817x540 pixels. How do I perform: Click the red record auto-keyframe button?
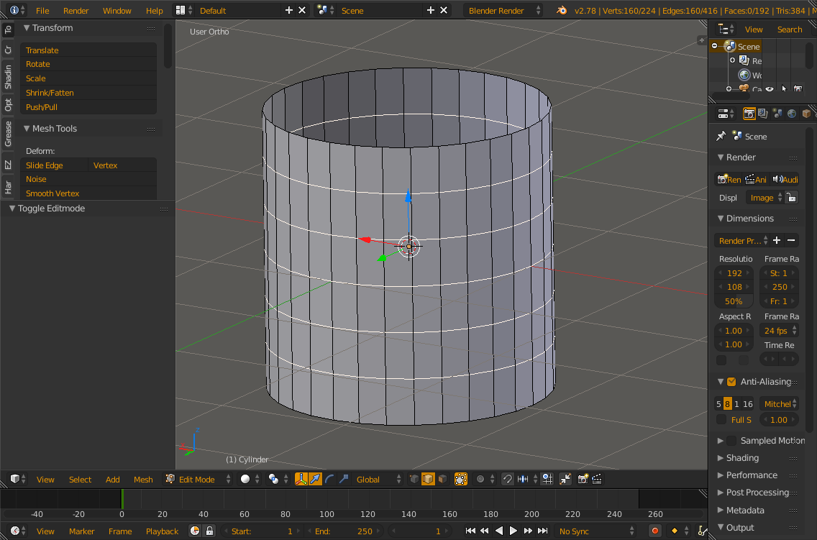pos(655,531)
